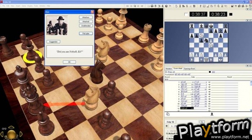Click the open book toolbar icon
252x140 pixels.
(x=204, y=6)
